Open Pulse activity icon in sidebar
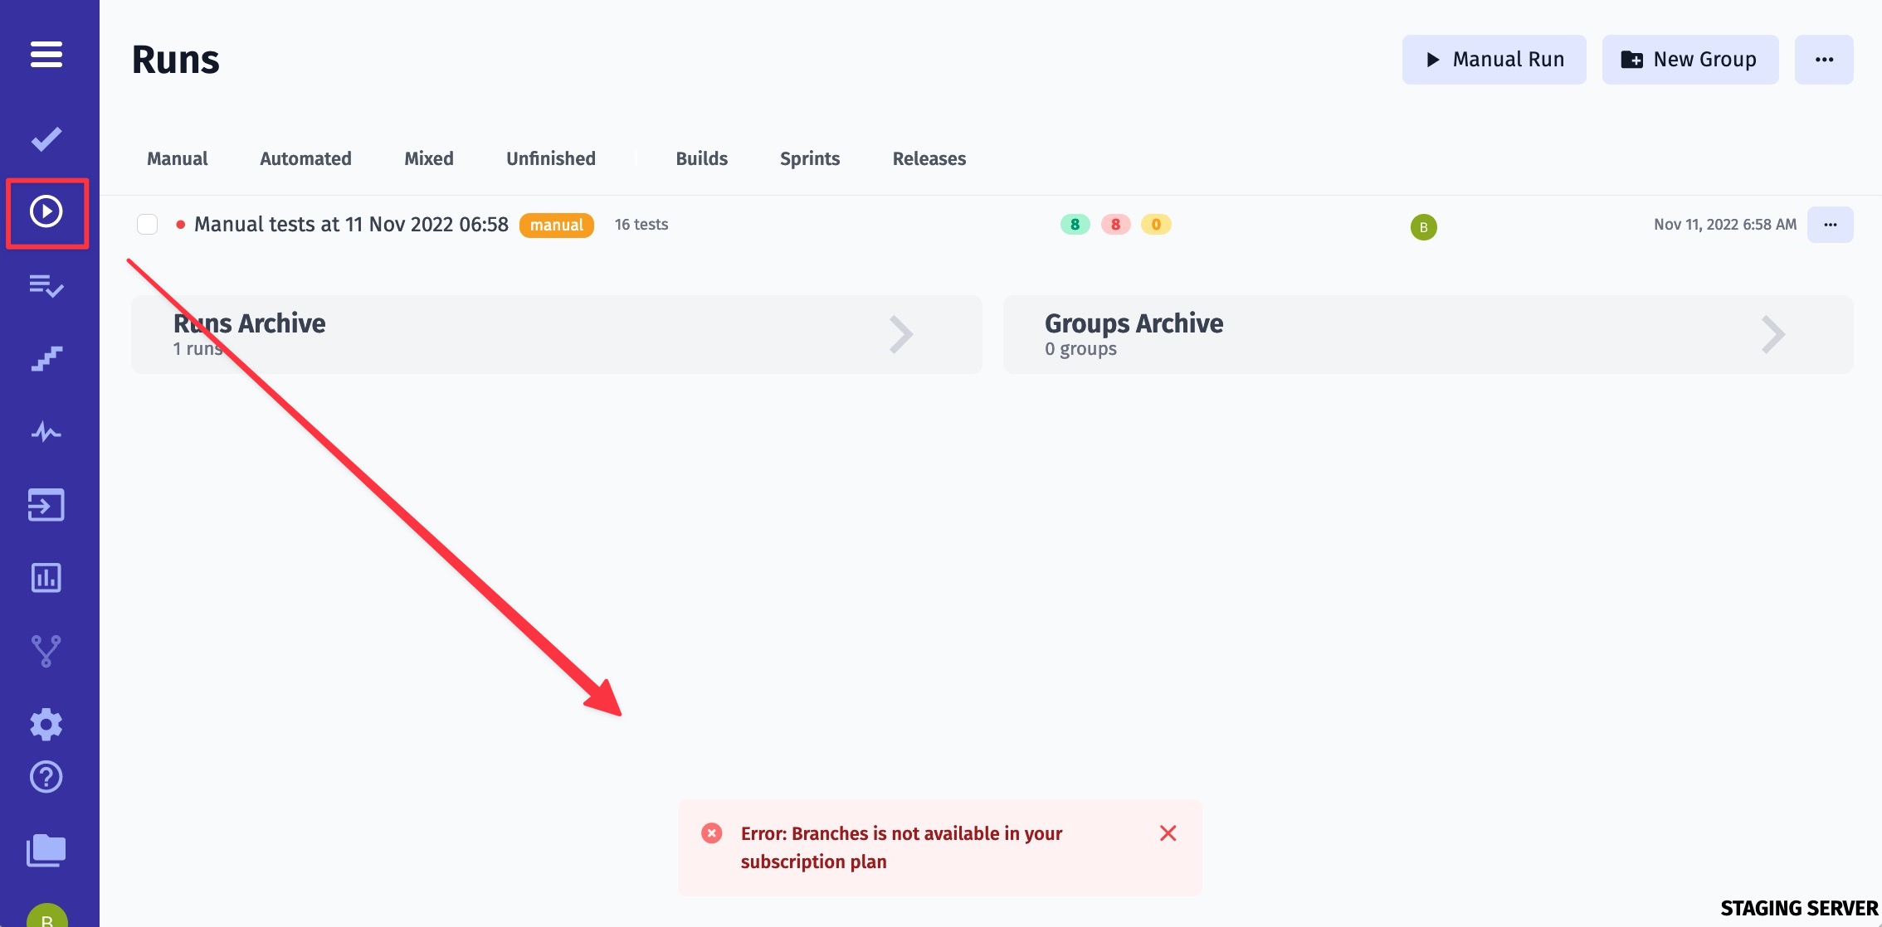 pyautogui.click(x=46, y=432)
